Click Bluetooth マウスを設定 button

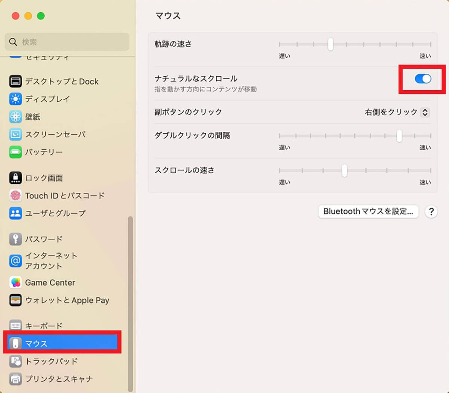[368, 211]
